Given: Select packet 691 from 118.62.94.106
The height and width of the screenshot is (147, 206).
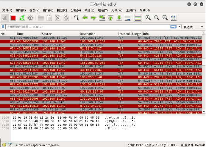Looking at the screenshot, I should [x=101, y=109].
